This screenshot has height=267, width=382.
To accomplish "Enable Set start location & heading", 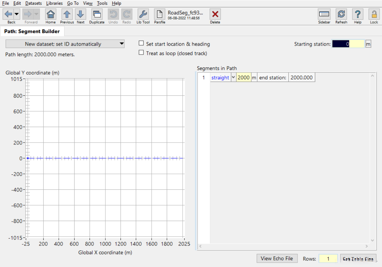I will (x=141, y=44).
